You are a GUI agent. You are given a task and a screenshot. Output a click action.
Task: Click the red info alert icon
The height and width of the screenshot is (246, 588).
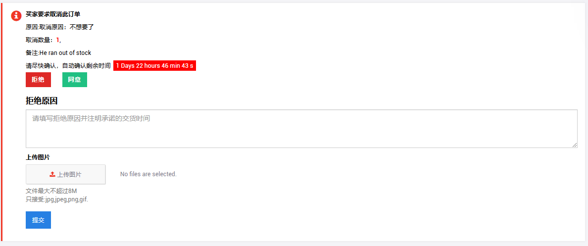pyautogui.click(x=16, y=16)
